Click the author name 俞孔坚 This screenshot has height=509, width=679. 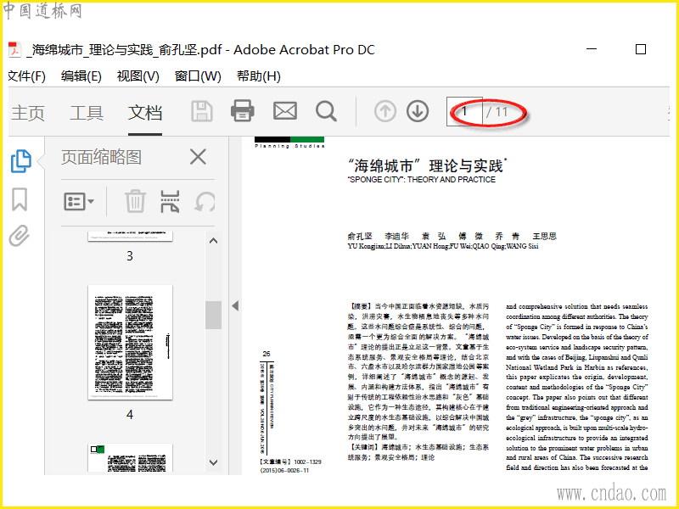coord(359,236)
